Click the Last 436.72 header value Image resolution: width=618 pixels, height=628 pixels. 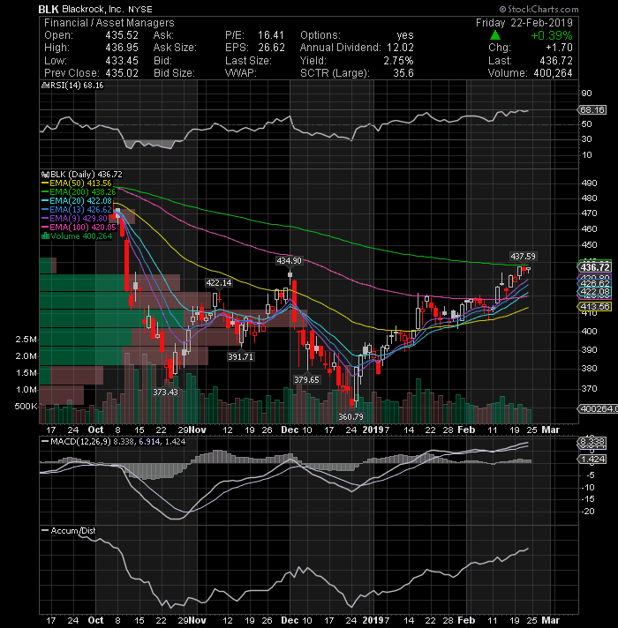point(556,61)
